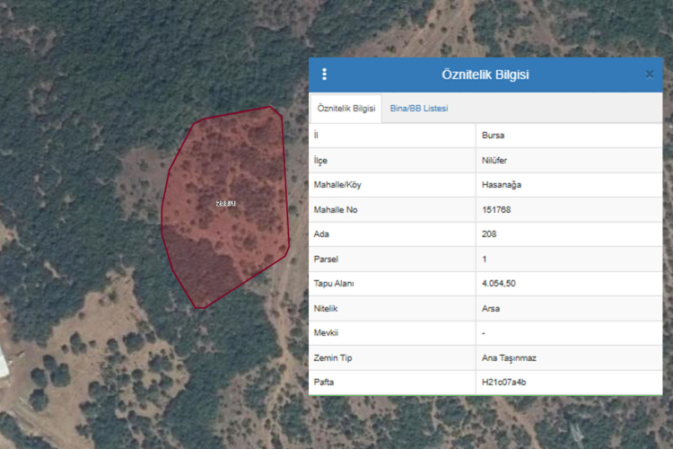
Task: Click the Mevkii row label
Action: pyautogui.click(x=325, y=333)
